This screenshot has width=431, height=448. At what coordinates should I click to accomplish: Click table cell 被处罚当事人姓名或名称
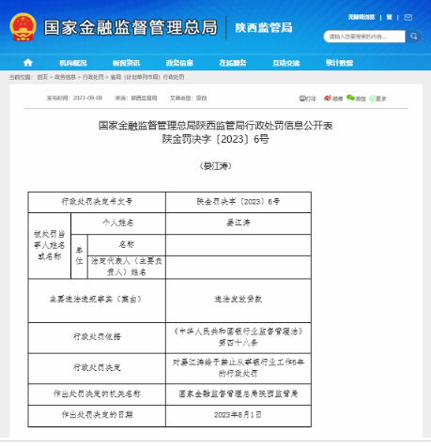50,246
